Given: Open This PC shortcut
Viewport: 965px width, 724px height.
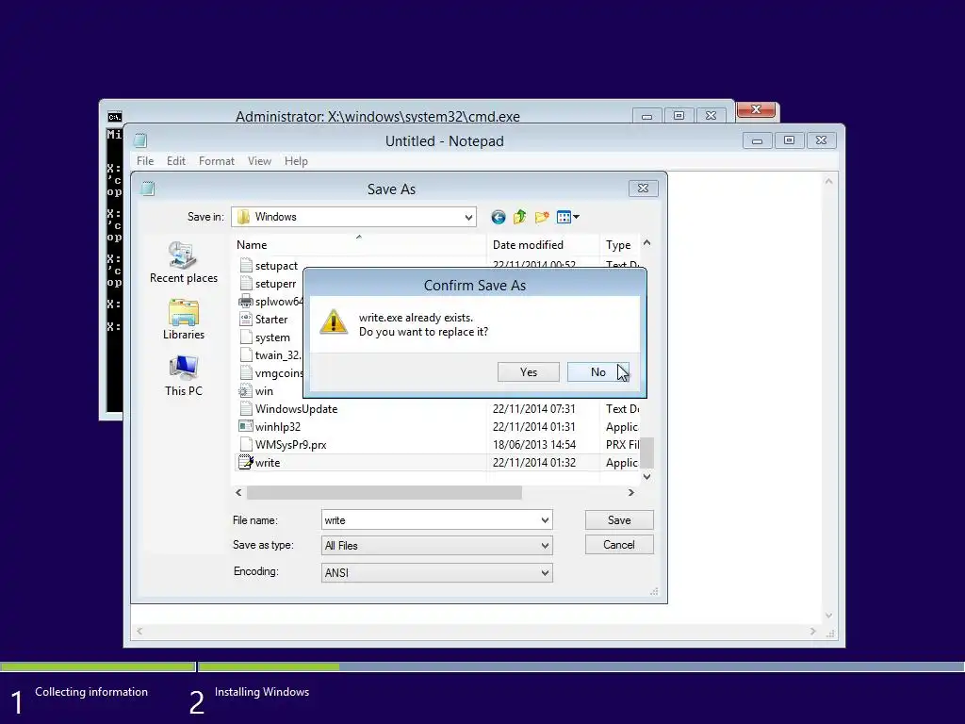Looking at the screenshot, I should coord(184,376).
